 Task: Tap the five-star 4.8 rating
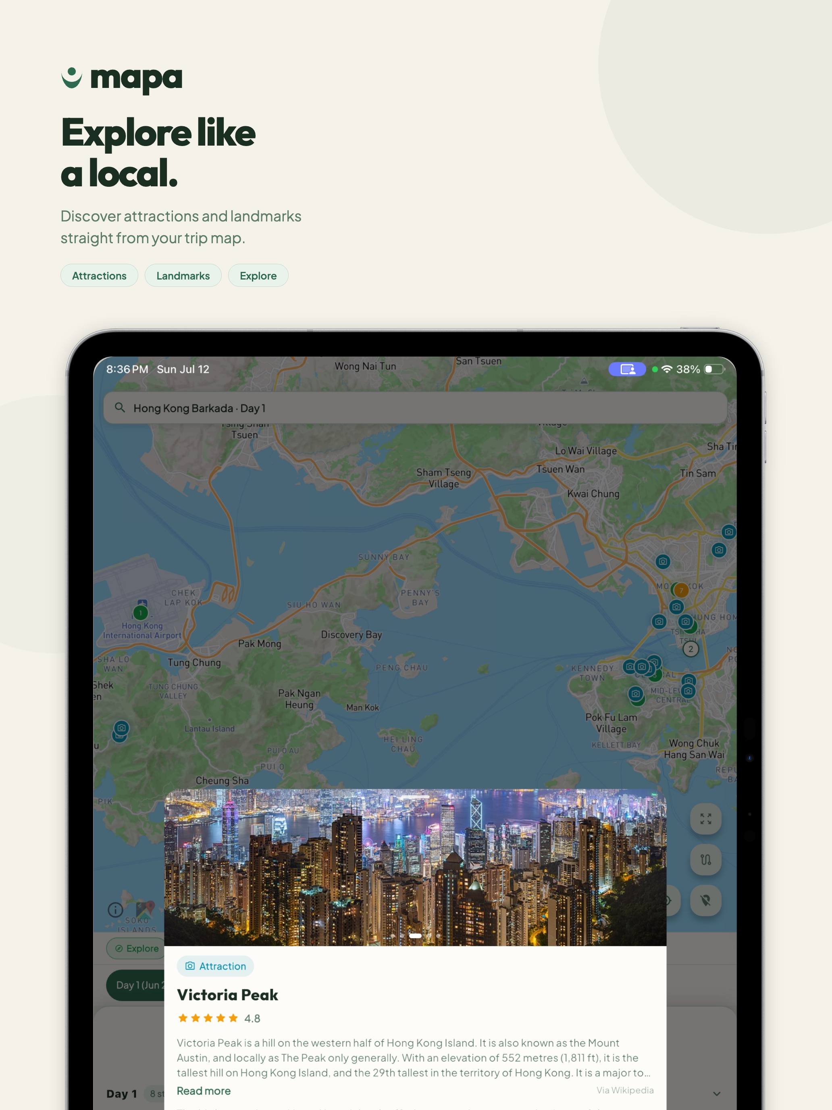coord(218,1018)
